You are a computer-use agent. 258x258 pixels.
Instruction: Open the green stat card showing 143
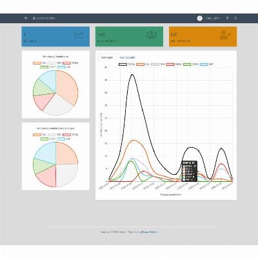129,37
